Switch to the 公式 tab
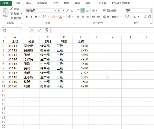The width and height of the screenshot is (154, 129). click(55, 3)
